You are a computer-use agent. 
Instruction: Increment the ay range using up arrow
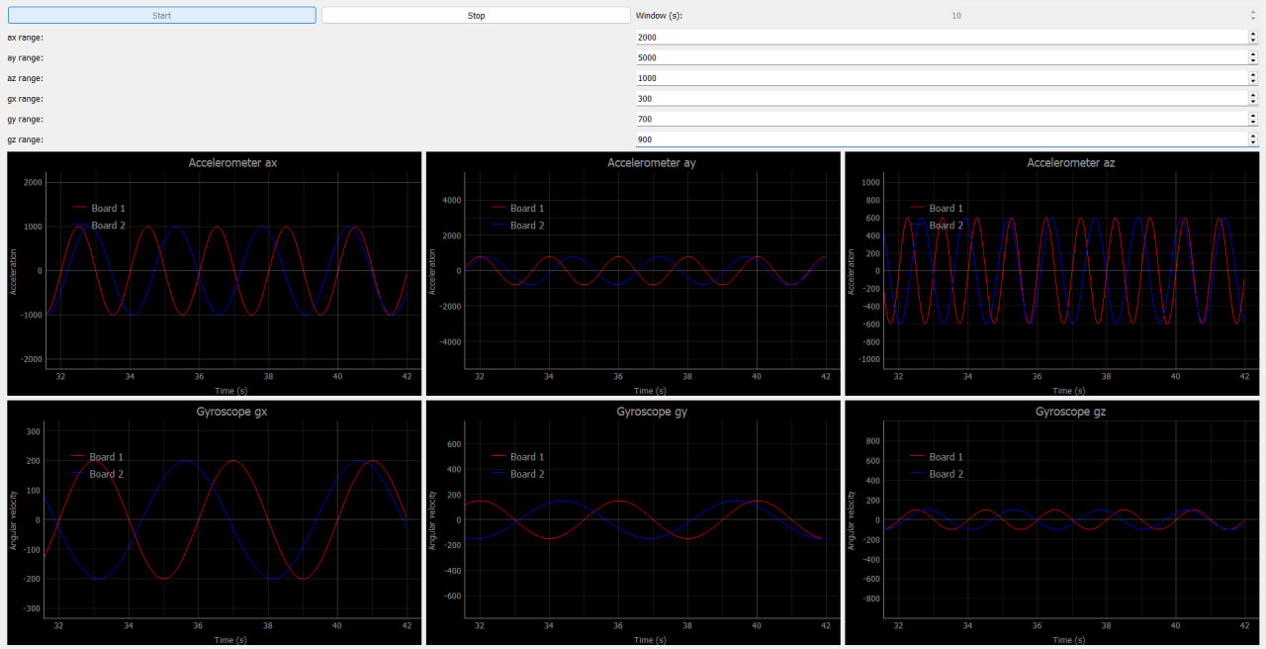[x=1253, y=54]
